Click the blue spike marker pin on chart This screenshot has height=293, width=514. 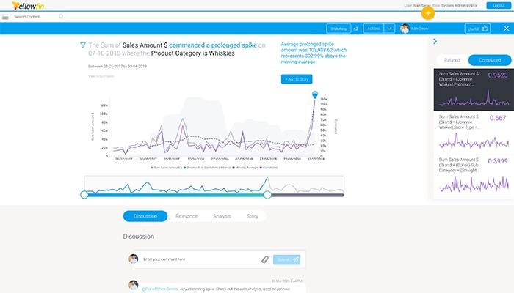point(315,94)
